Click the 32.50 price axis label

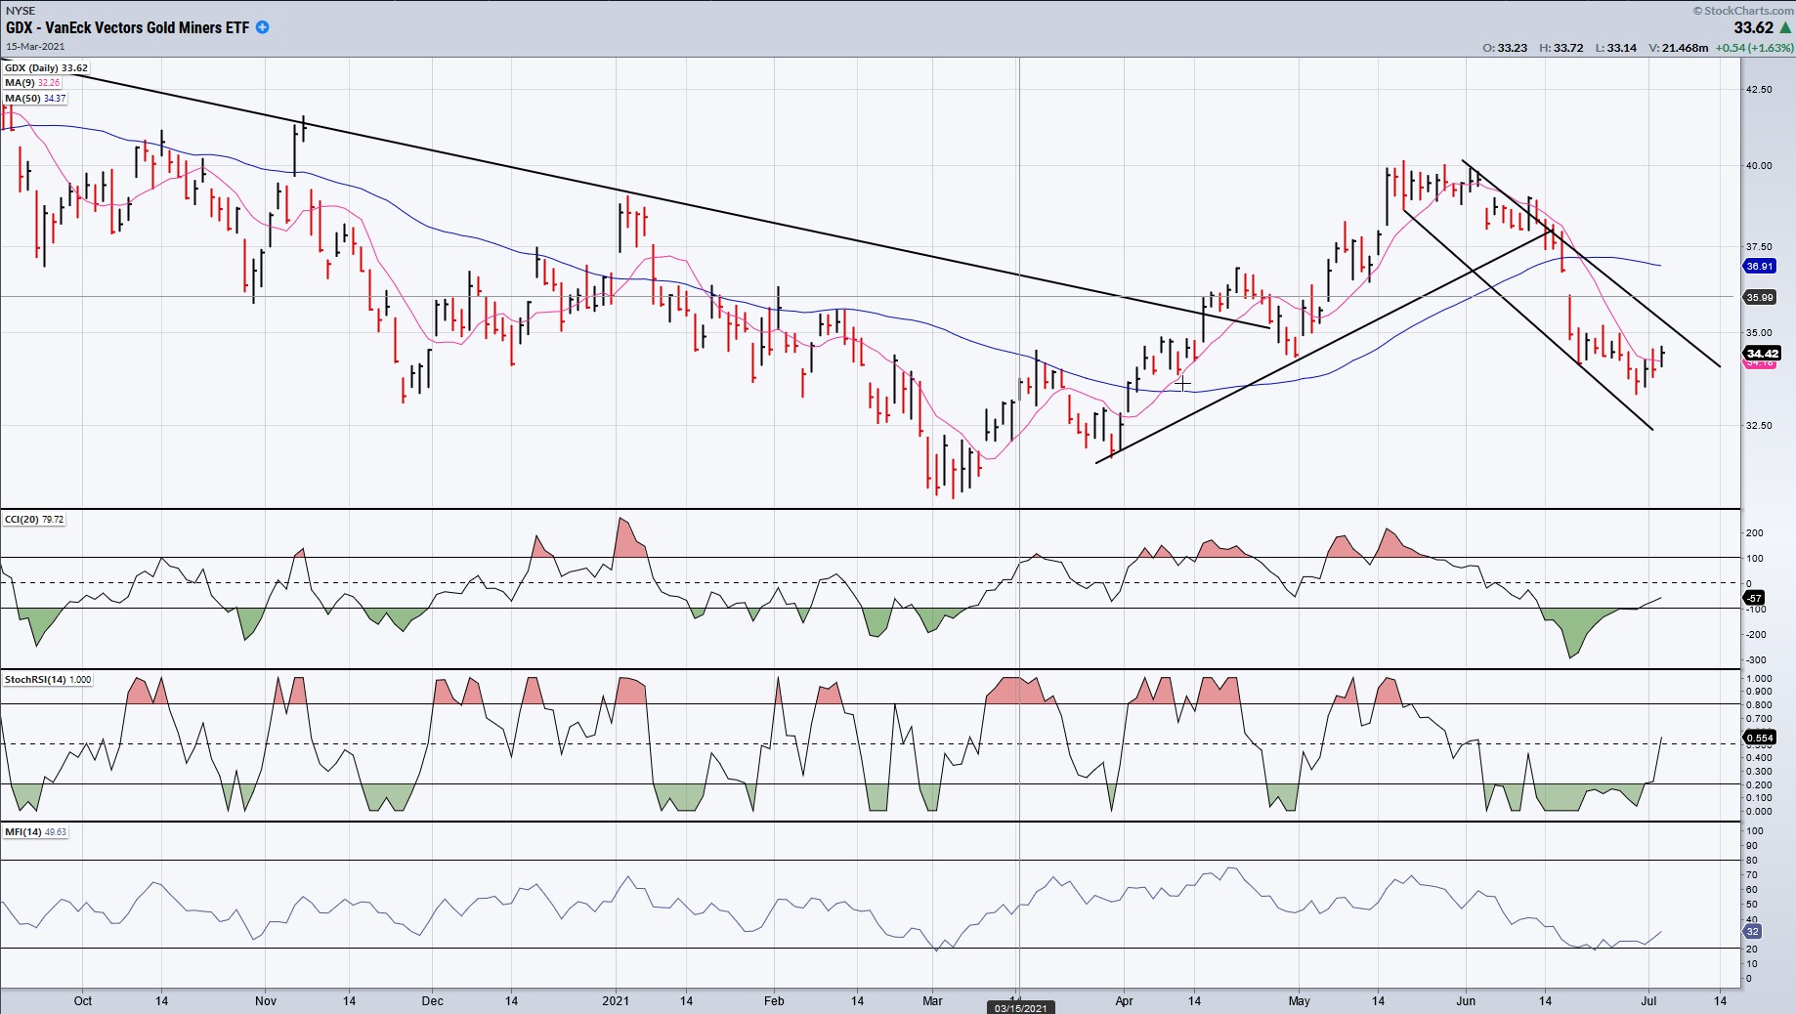(x=1759, y=426)
